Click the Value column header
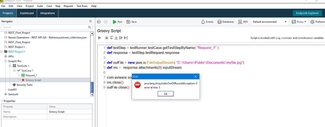This screenshot has height=127, width=325. [70, 107]
